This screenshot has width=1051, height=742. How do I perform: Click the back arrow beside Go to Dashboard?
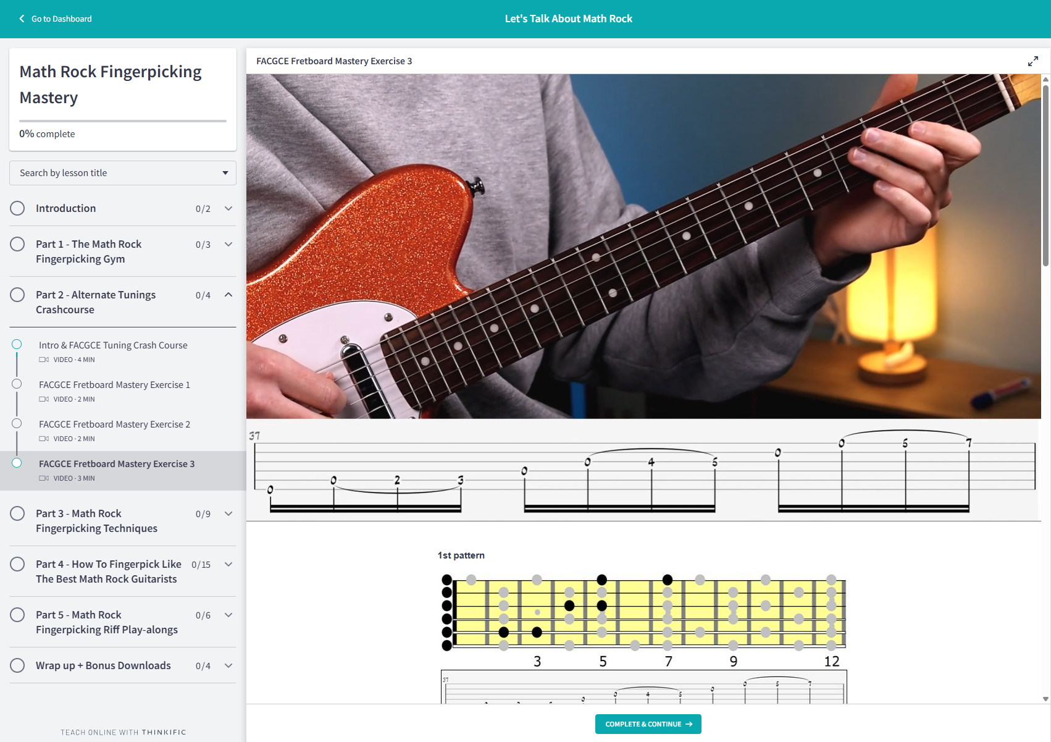[22, 19]
